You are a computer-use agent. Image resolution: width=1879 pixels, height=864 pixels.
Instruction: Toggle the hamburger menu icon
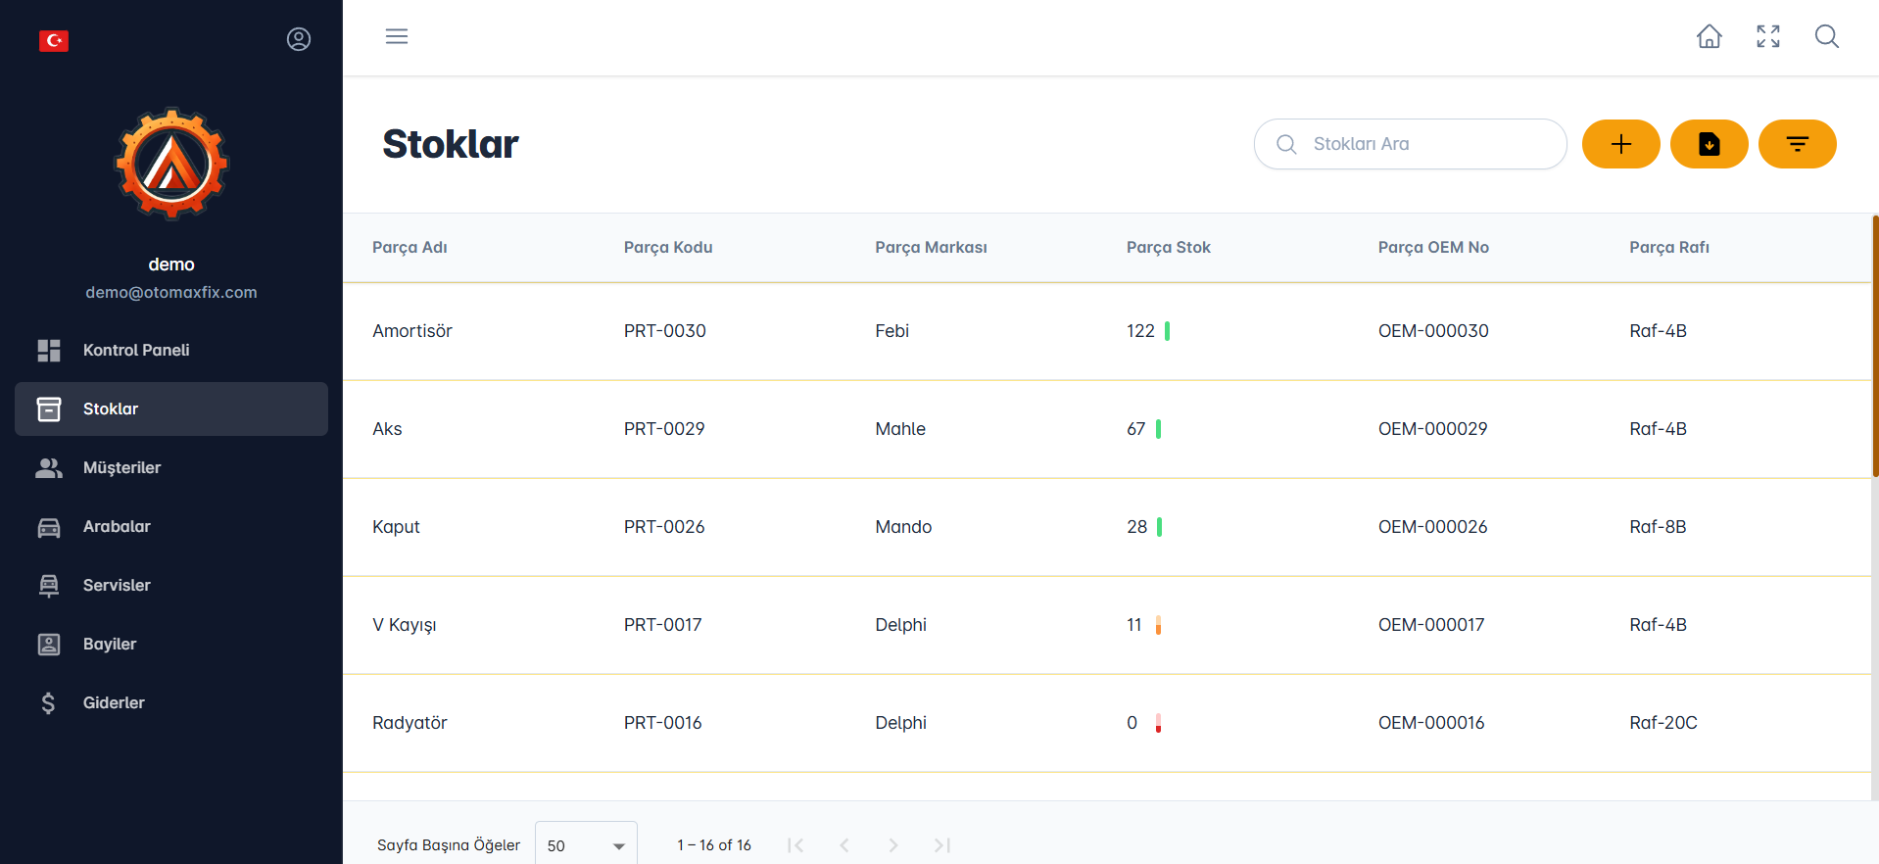click(397, 36)
